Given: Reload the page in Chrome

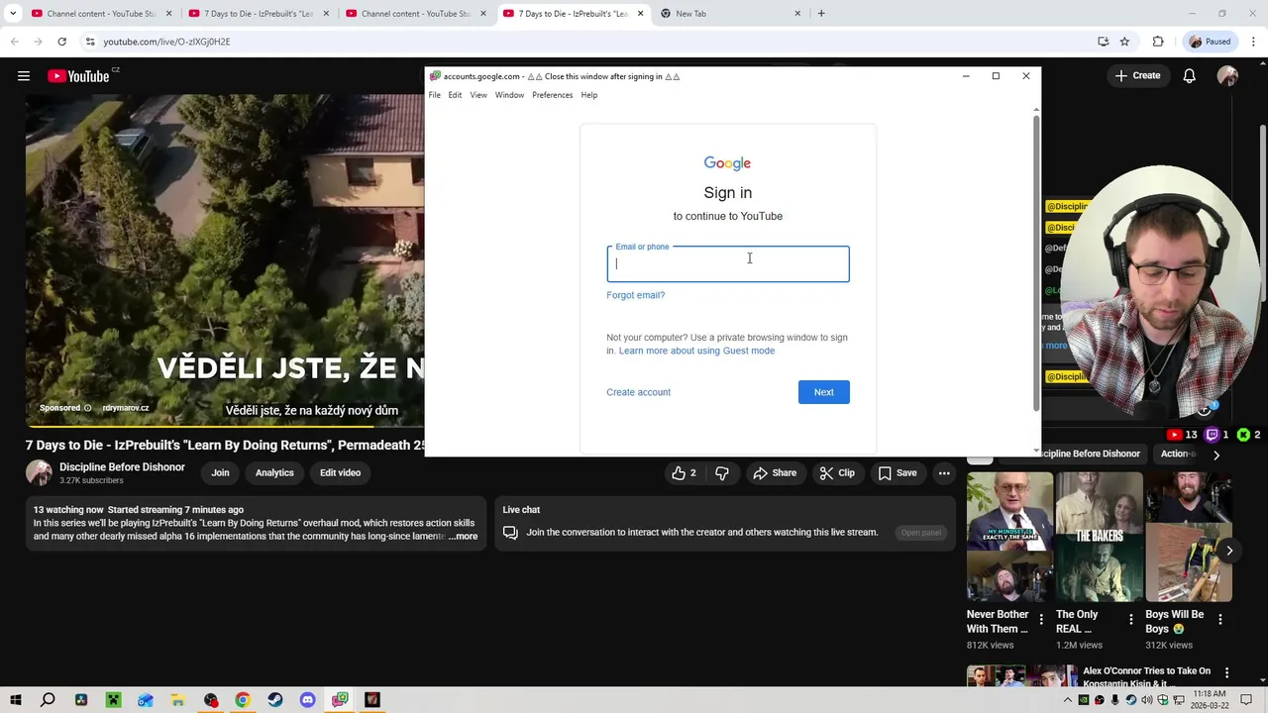Looking at the screenshot, I should pos(61,42).
